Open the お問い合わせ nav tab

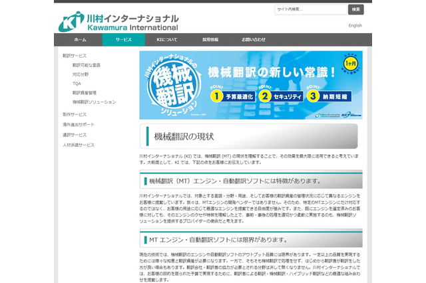coord(254,40)
